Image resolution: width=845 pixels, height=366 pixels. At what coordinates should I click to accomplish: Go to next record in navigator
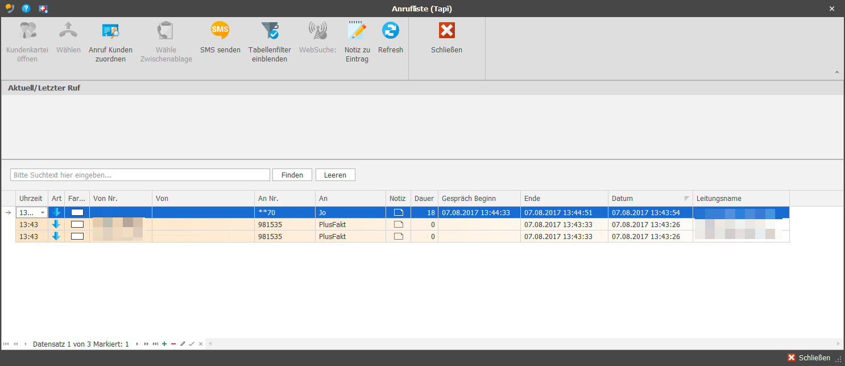coord(137,344)
